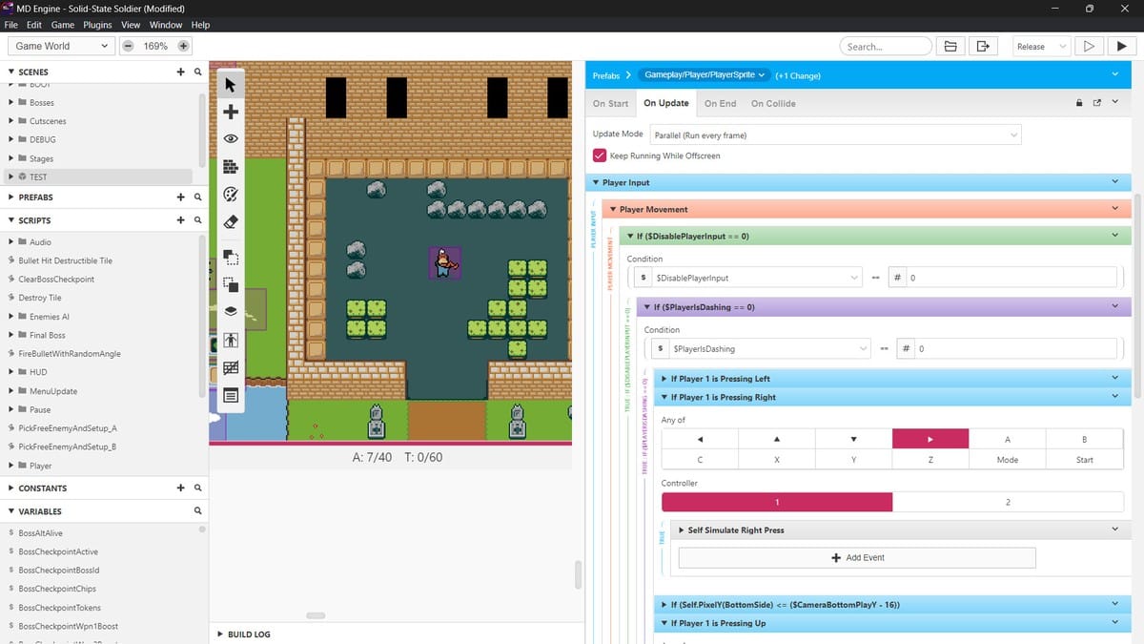Collapse the Player Movement event group

pos(613,209)
